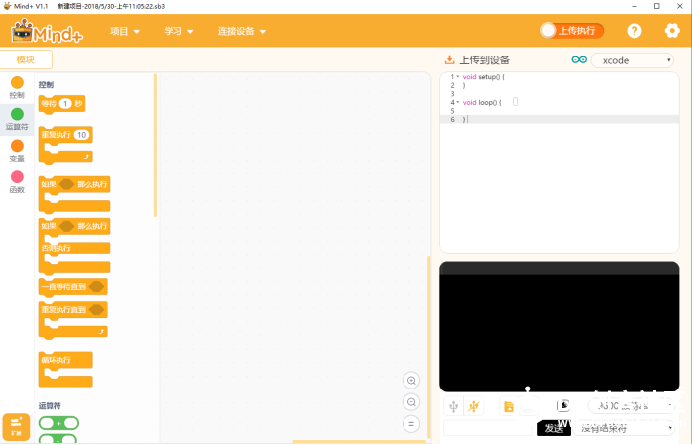The height and width of the screenshot is (445, 692).
Task: Toggle the 上传执行 mode switch
Action: tap(572, 31)
